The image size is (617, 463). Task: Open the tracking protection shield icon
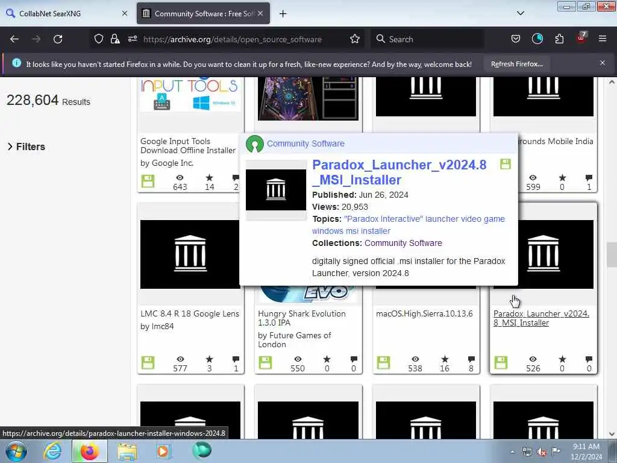[x=99, y=39]
